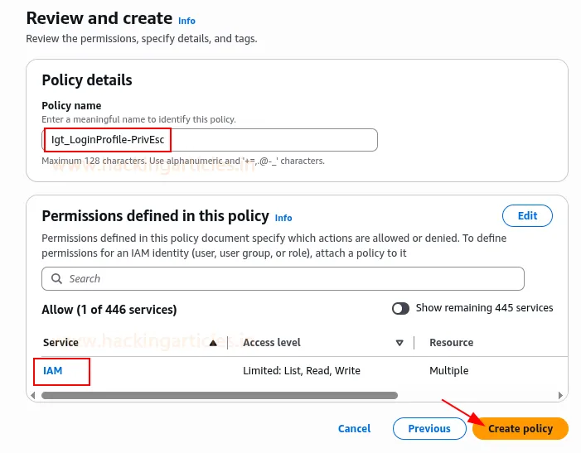Click the magnifier icon in the search box

(56, 279)
